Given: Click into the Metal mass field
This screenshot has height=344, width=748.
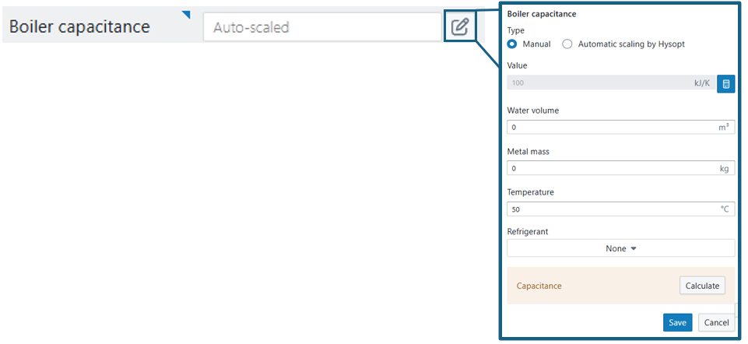Looking at the screenshot, I should [607, 168].
